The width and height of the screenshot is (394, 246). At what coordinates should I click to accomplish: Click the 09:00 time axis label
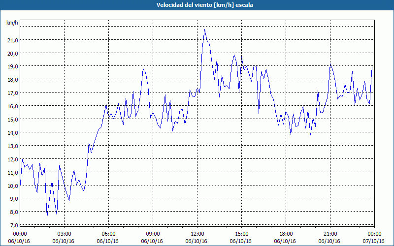[x=153, y=234]
